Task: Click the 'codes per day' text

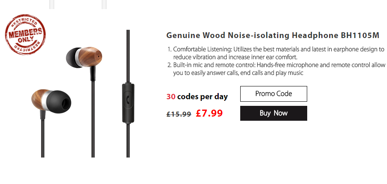Action: click(203, 97)
